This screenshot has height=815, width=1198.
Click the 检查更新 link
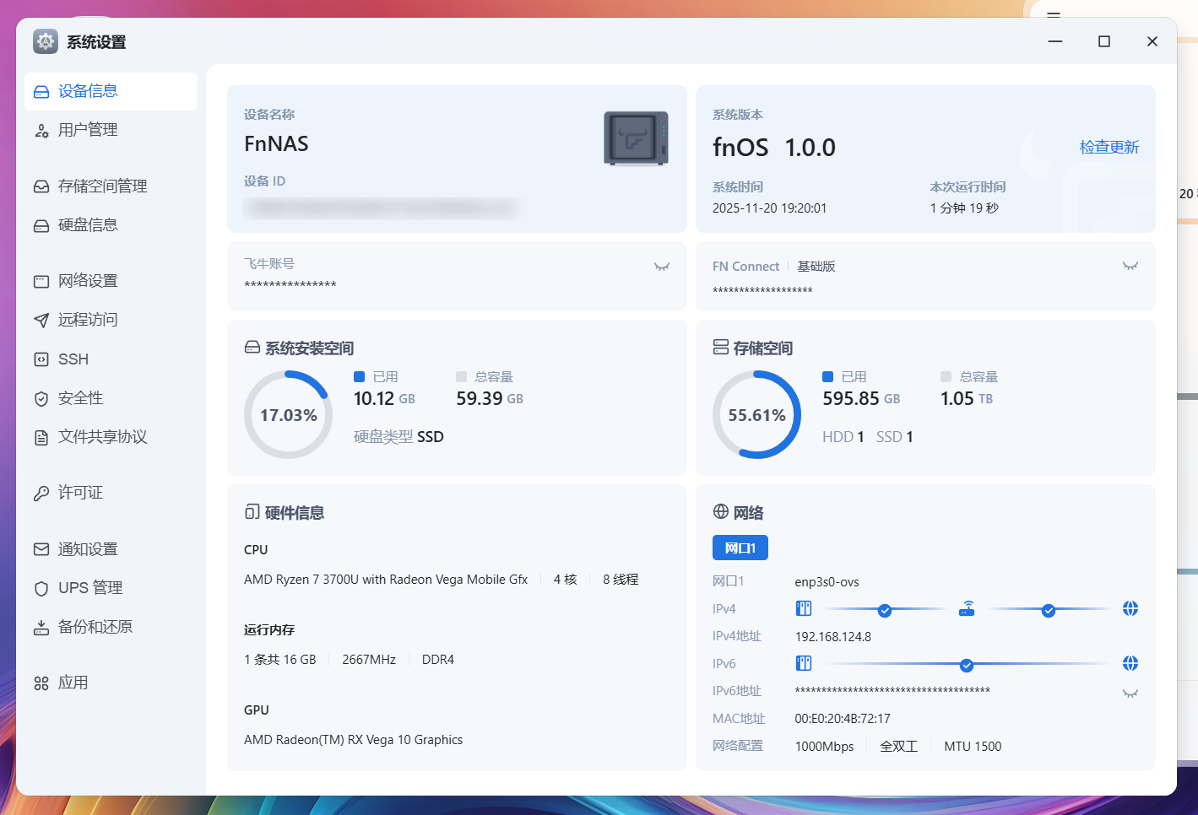point(1109,147)
